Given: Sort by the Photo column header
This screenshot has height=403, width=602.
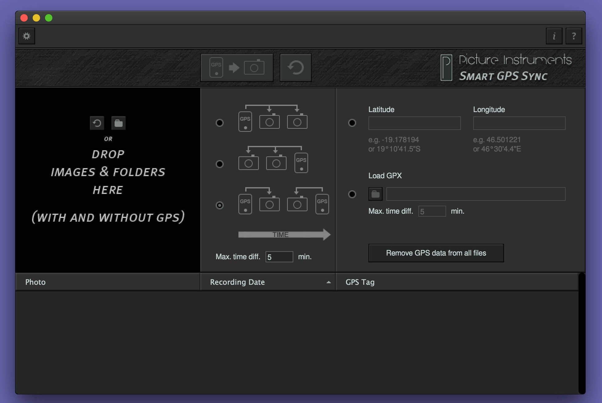Looking at the screenshot, I should (x=108, y=282).
